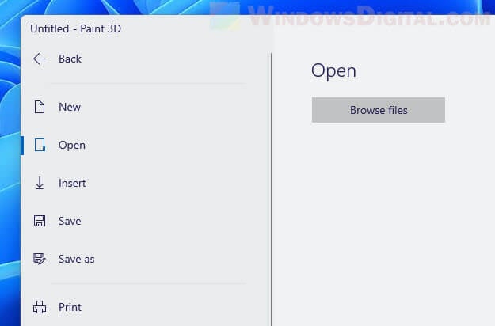Select the Print menu item
This screenshot has width=495, height=326.
click(70, 307)
